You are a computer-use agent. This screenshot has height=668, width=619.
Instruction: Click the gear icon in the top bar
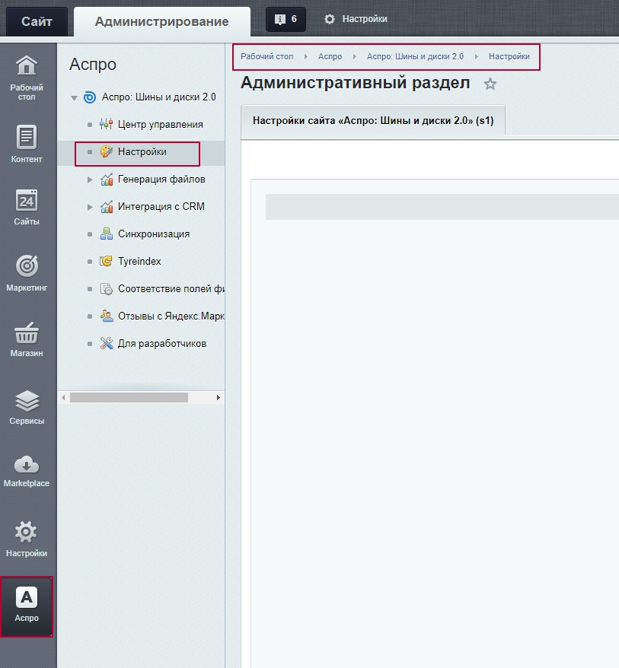[330, 19]
